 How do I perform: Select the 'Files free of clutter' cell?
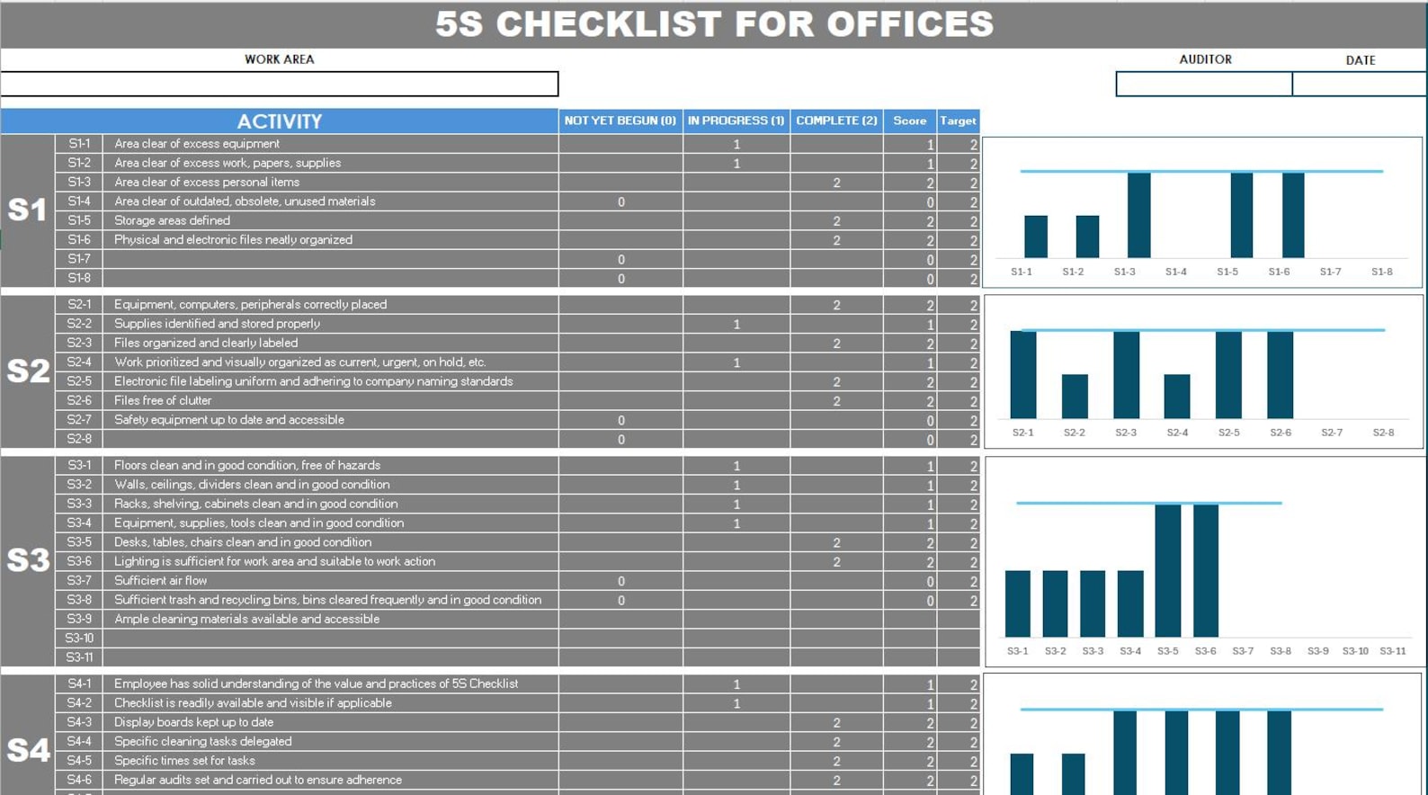click(330, 401)
